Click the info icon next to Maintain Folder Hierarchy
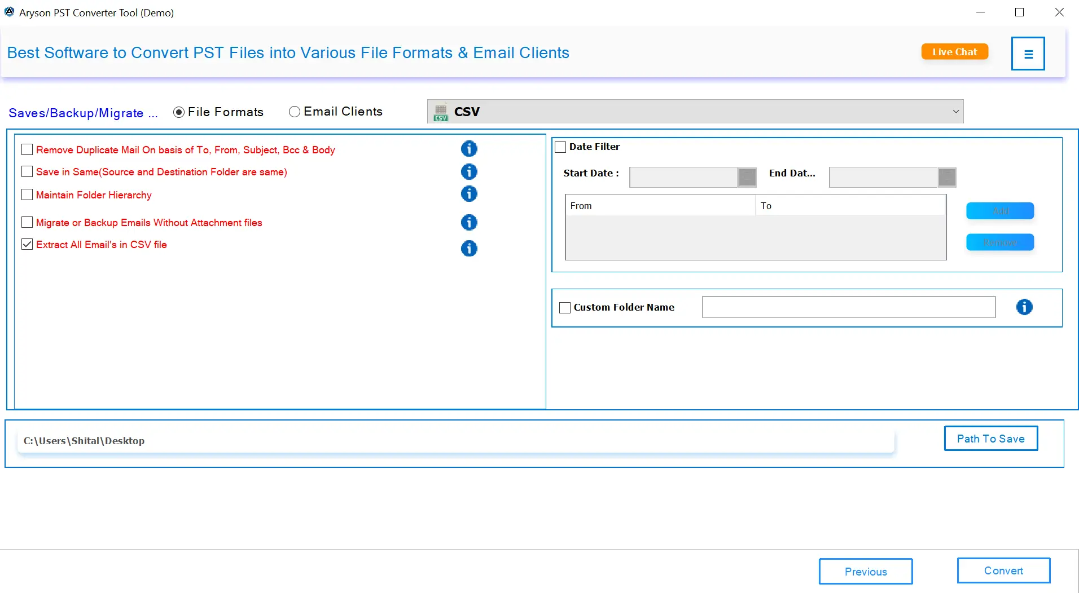 point(469,194)
